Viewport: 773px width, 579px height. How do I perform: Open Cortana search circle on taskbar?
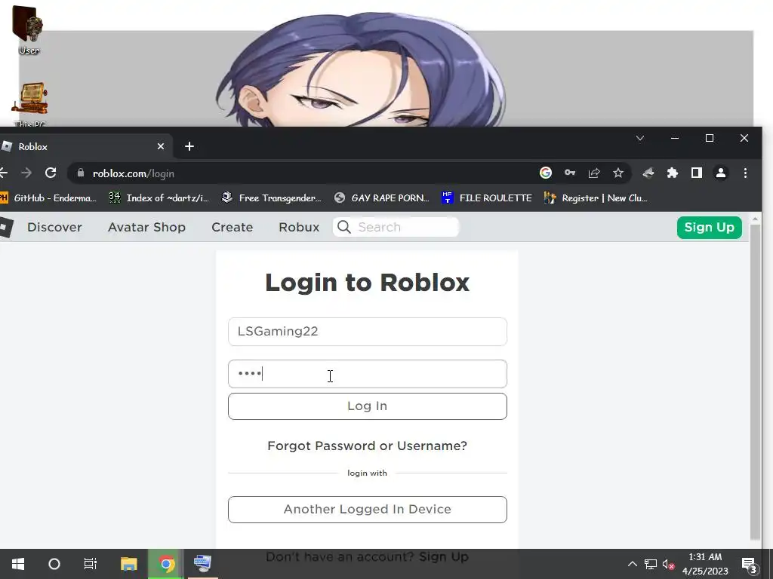point(54,564)
